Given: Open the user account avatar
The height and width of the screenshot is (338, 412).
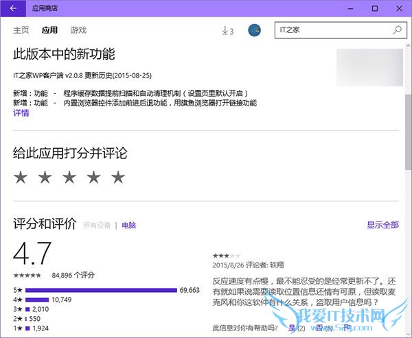Looking at the screenshot, I should (254, 30).
